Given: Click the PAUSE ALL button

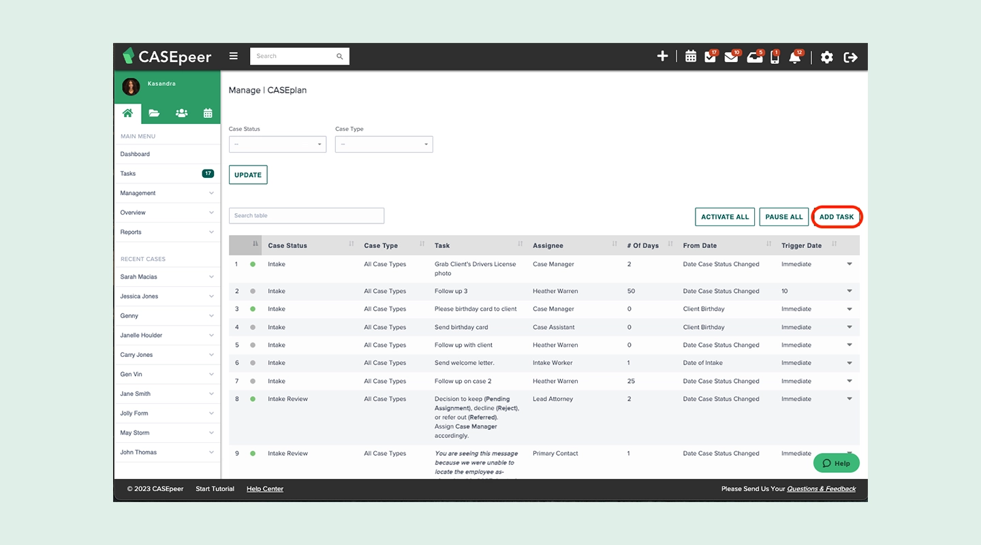Looking at the screenshot, I should pos(784,217).
